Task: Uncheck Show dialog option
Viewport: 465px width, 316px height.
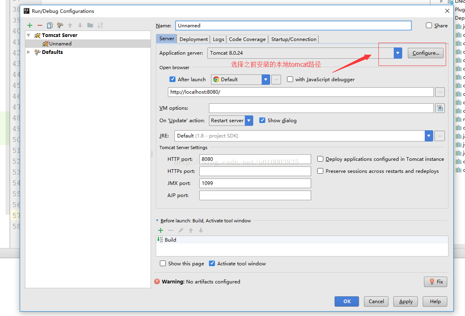Action: 262,120
